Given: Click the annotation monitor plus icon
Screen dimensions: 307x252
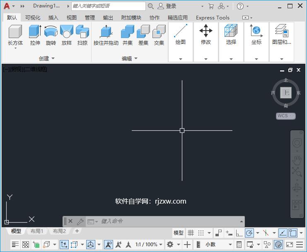Looking at the screenshot, I should (x=187, y=245).
